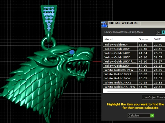Select the White Gold:9K PdW row
The image size is (165, 123).
pos(134,70)
